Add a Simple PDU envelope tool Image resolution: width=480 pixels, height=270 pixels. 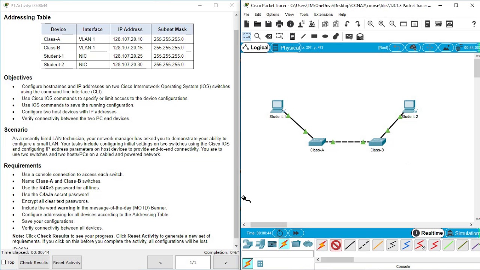349,36
